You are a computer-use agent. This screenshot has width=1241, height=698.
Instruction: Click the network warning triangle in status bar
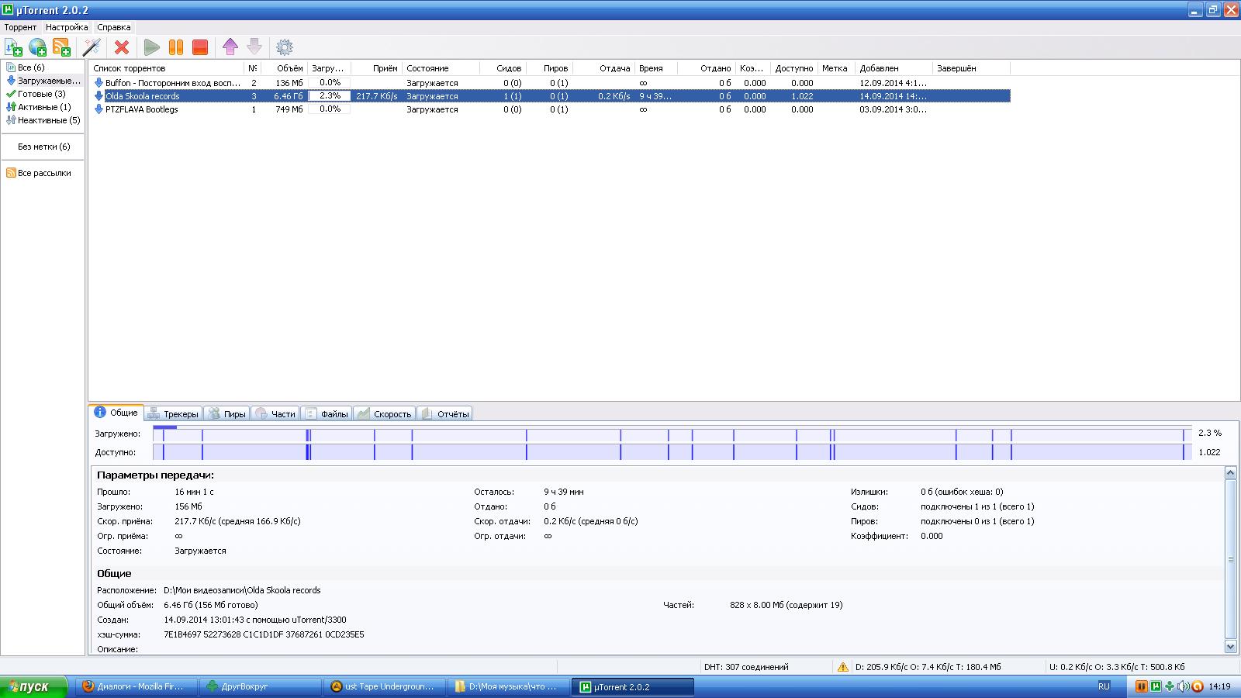(x=842, y=667)
